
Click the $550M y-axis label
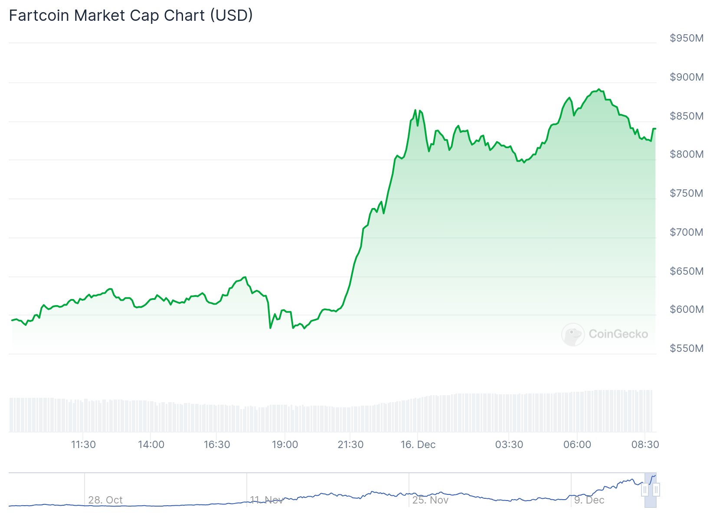[687, 348]
